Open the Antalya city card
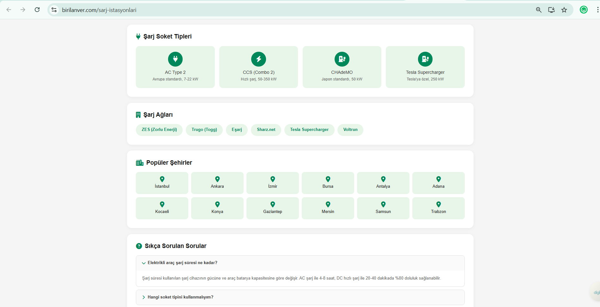Screen dimensions: 600x307 pyautogui.click(x=383, y=183)
